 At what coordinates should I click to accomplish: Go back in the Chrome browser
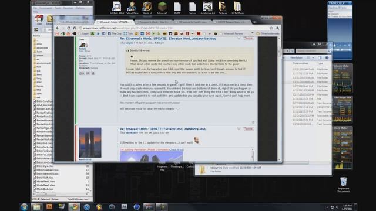coord(58,28)
